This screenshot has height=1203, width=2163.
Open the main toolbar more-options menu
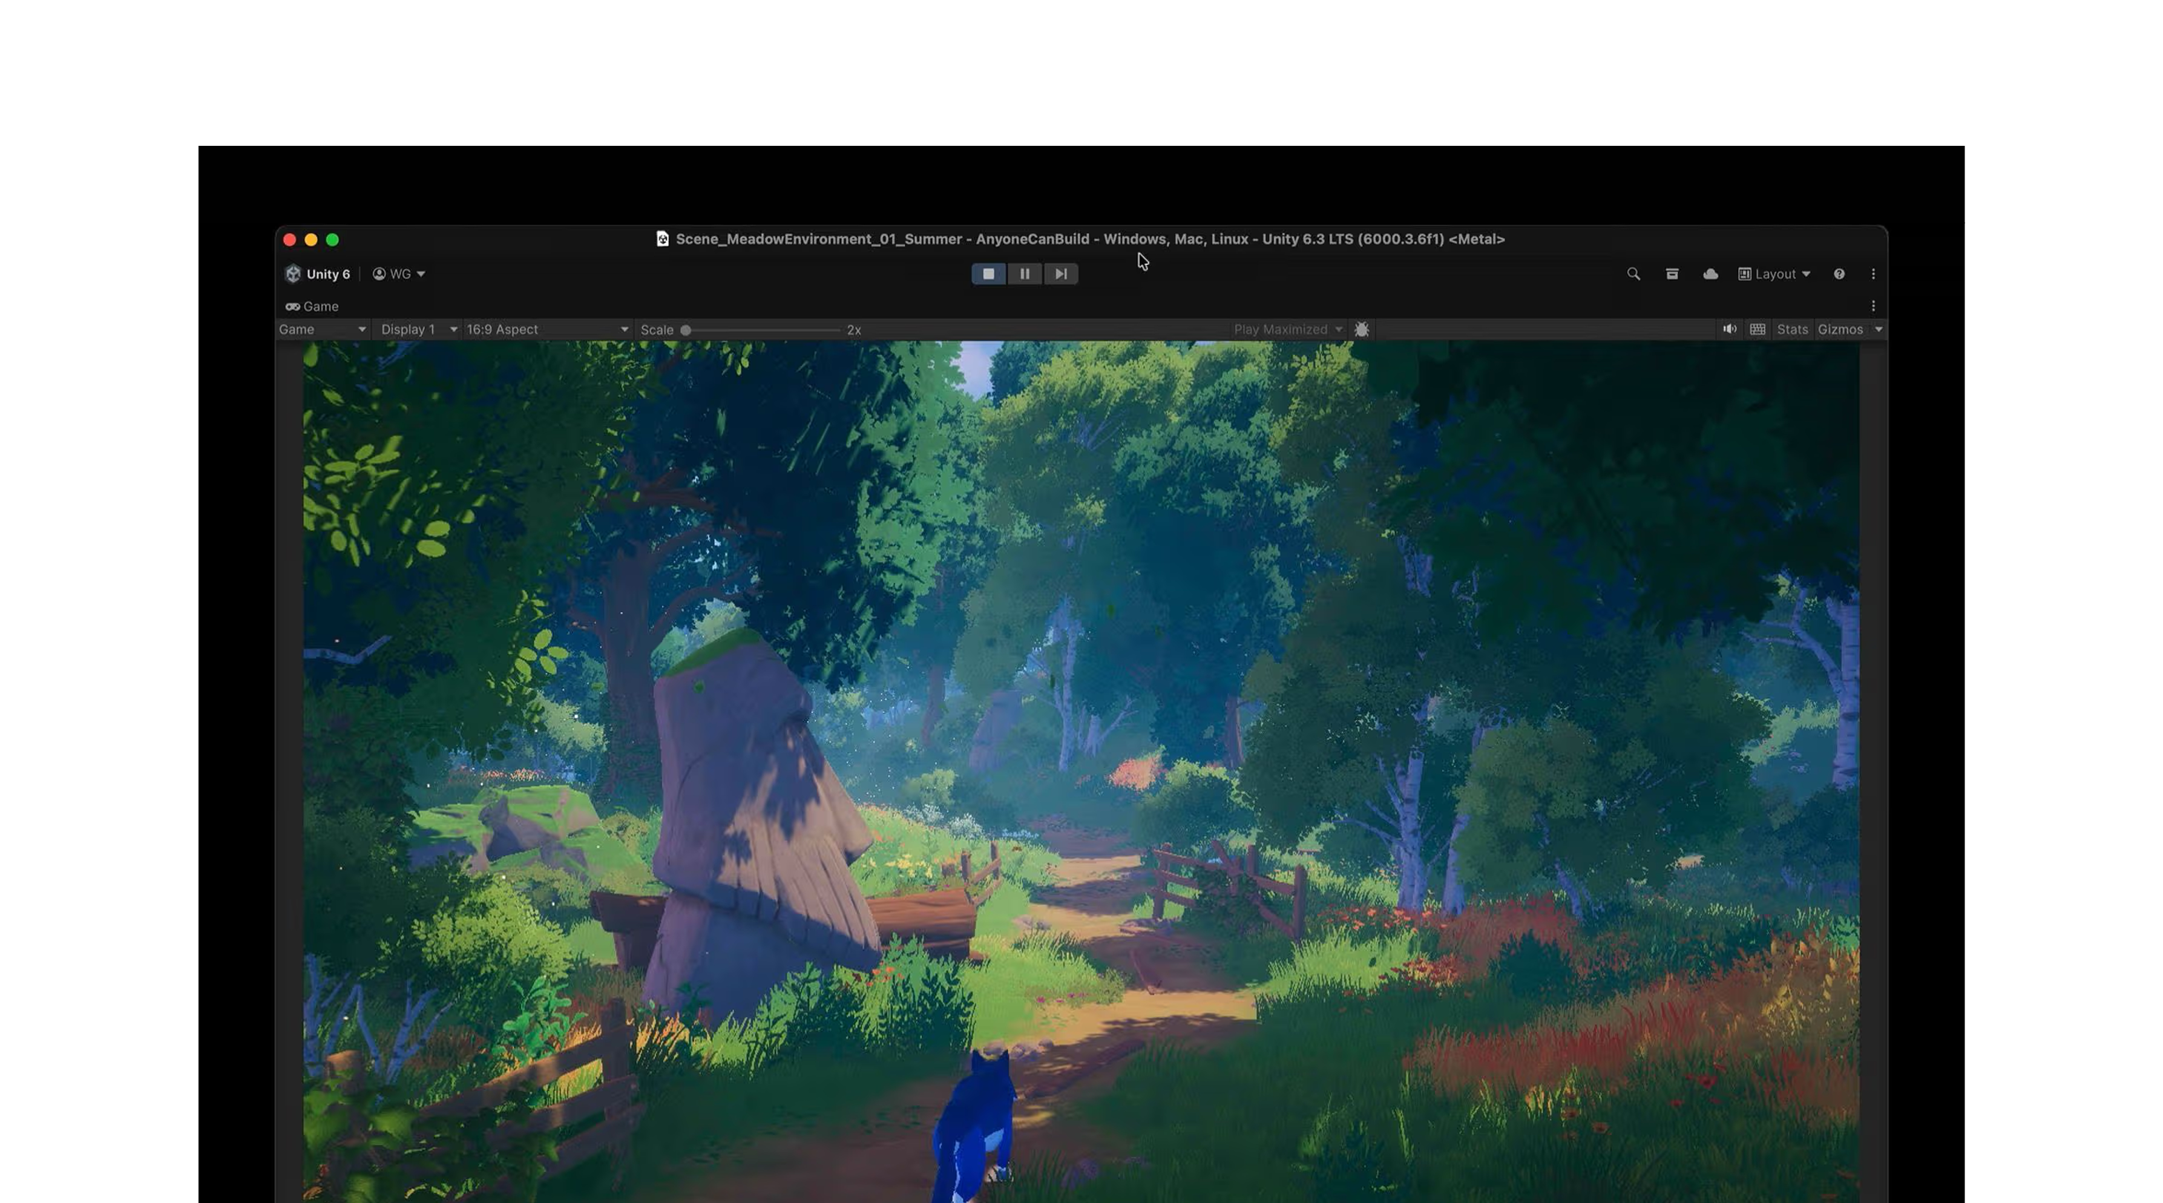click(1873, 274)
